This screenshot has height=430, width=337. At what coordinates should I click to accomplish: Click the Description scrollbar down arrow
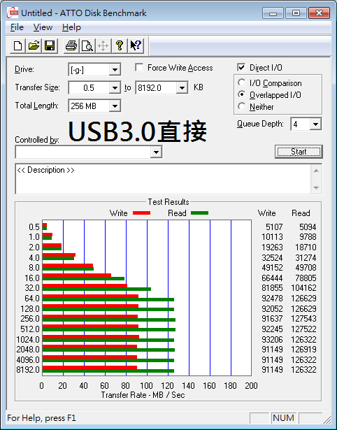316,188
